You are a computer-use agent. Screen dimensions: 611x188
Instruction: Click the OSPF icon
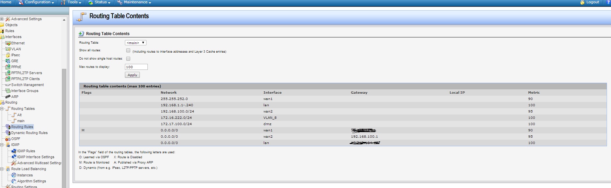point(8,139)
